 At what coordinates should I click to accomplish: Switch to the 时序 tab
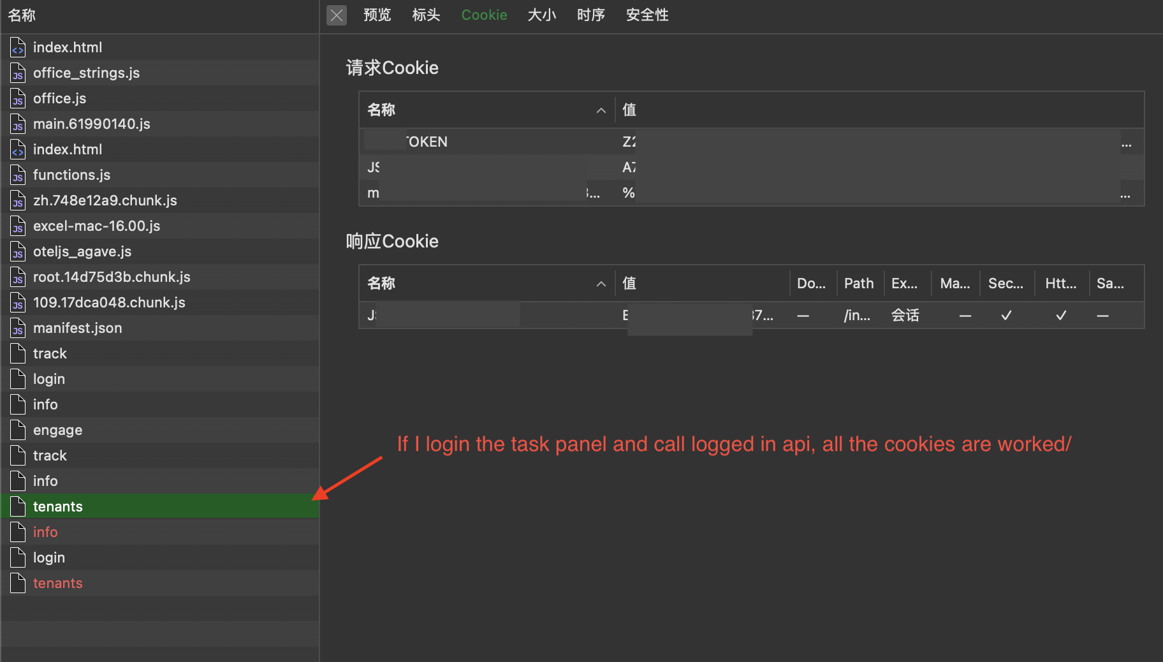pos(590,15)
